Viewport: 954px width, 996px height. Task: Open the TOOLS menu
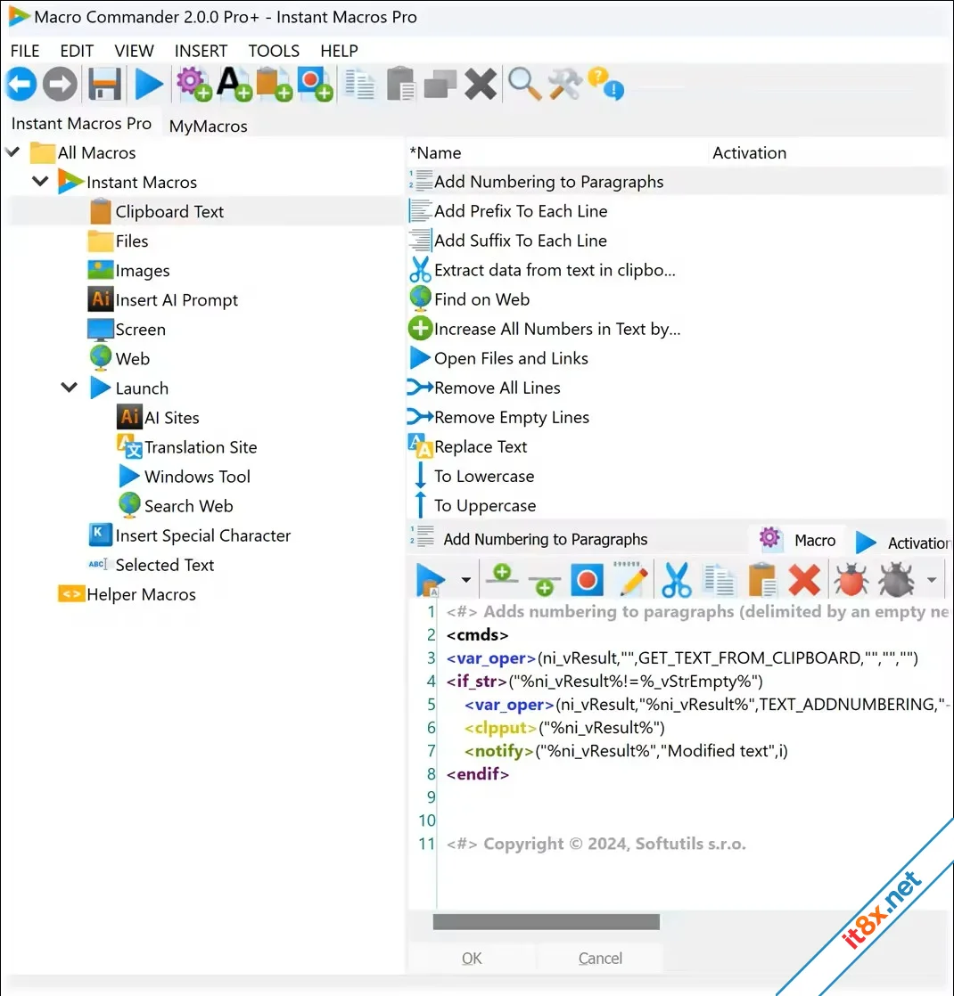pyautogui.click(x=274, y=51)
